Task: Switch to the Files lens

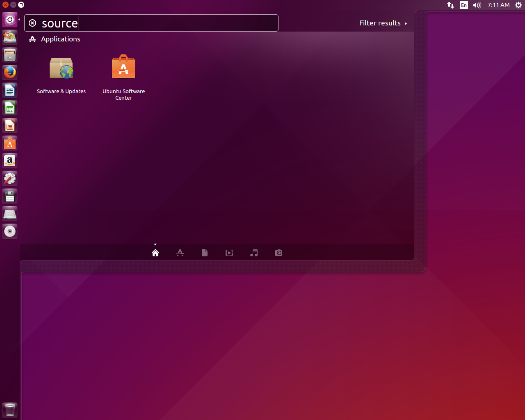Action: tap(205, 253)
